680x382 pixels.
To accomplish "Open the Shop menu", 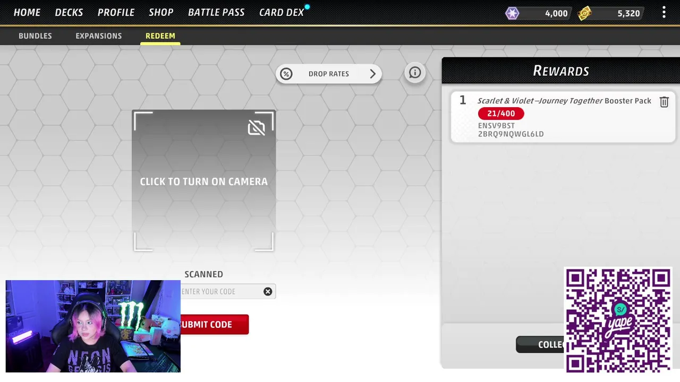I will pos(161,12).
